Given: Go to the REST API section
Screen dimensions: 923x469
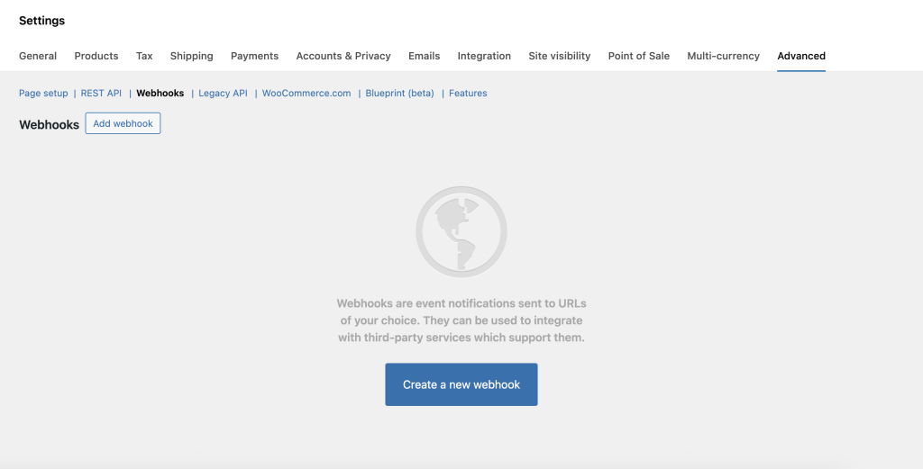Looking at the screenshot, I should tap(101, 93).
